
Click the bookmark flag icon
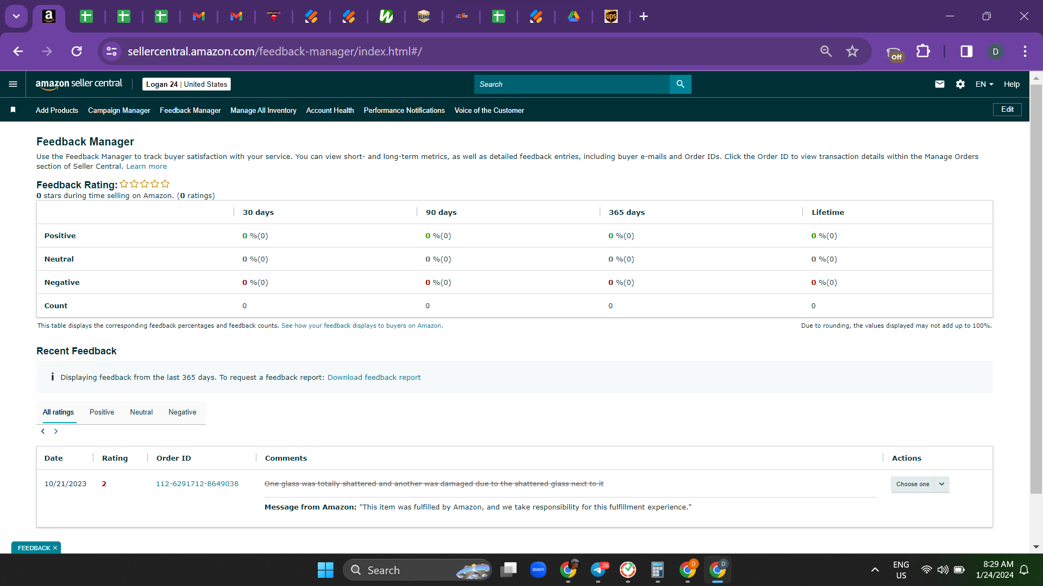(13, 110)
